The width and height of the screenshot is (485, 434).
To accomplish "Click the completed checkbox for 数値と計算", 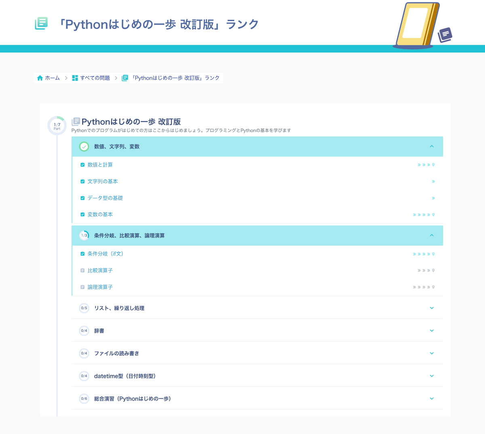I will click(82, 165).
